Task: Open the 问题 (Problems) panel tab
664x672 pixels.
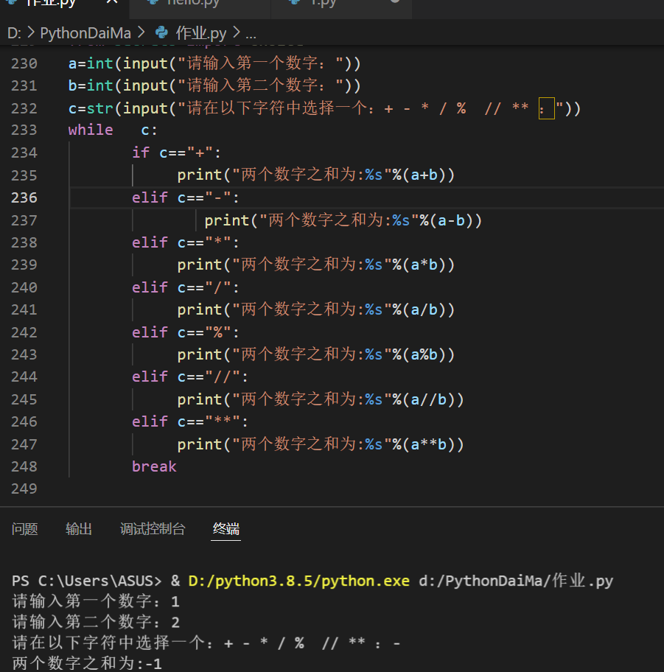Action: 25,529
